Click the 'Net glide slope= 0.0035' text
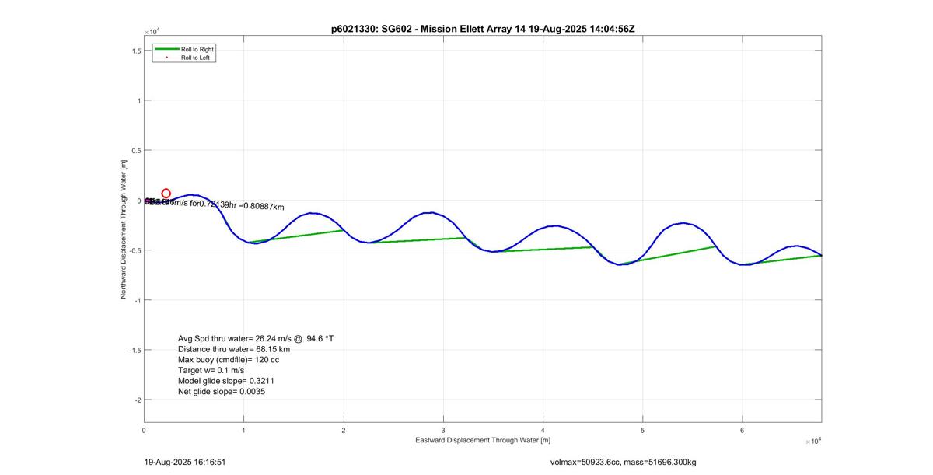Screen dimensions: 933x475 click(222, 393)
